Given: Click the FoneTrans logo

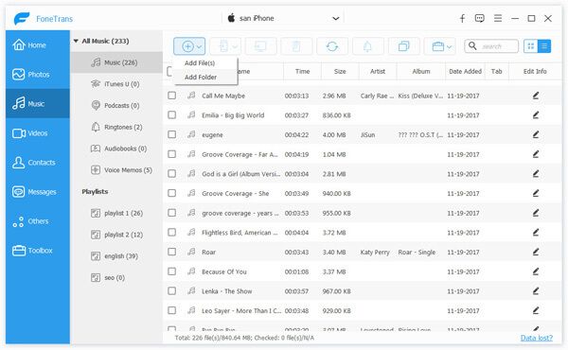Looking at the screenshot, I should [x=22, y=19].
